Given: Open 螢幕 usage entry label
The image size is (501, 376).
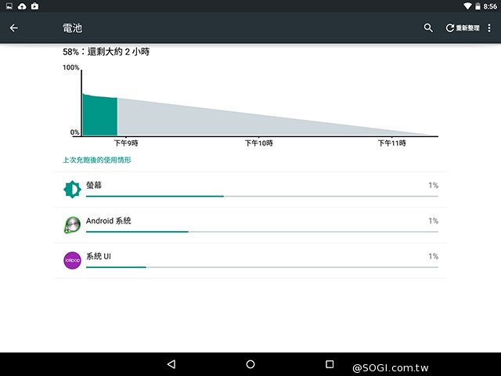Looking at the screenshot, I should click(94, 185).
